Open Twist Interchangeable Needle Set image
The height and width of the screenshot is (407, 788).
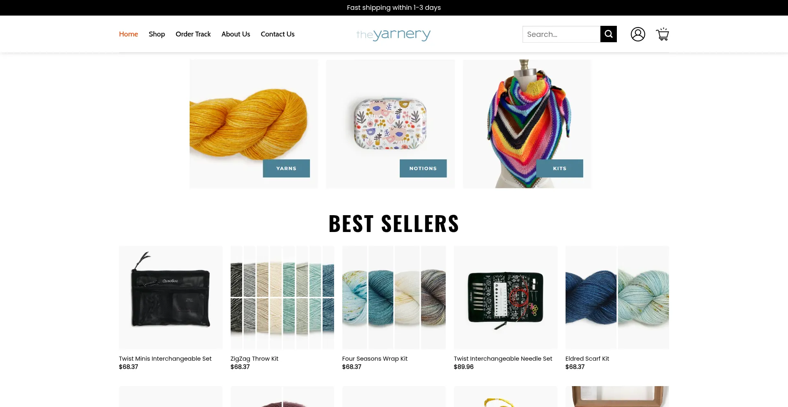(506, 298)
